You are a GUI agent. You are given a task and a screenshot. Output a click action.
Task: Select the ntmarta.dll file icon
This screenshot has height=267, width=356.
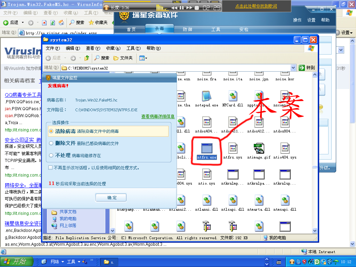tap(259, 201)
